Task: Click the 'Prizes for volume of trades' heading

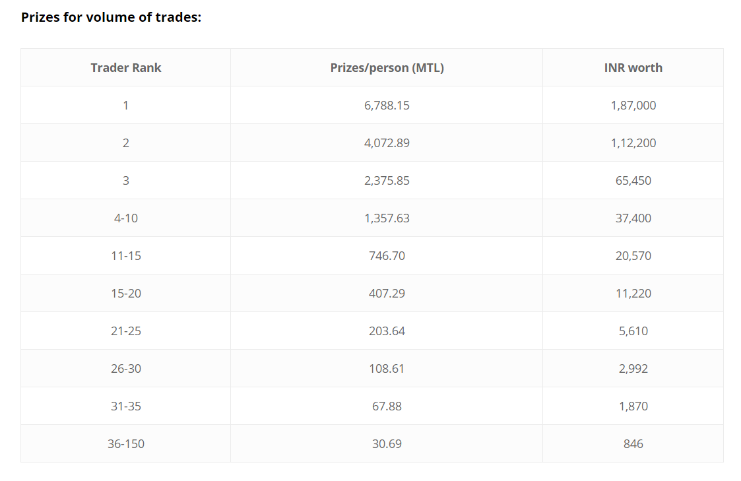Action: coord(111,17)
